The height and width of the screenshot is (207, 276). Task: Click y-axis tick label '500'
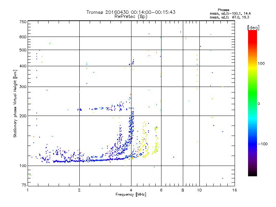coord(23,50)
